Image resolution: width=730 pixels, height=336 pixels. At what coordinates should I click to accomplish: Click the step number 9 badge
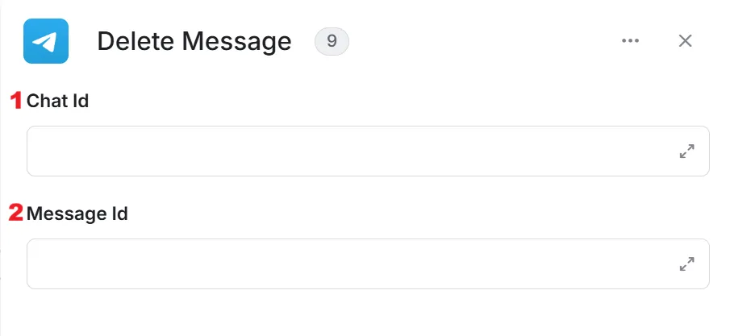click(332, 41)
